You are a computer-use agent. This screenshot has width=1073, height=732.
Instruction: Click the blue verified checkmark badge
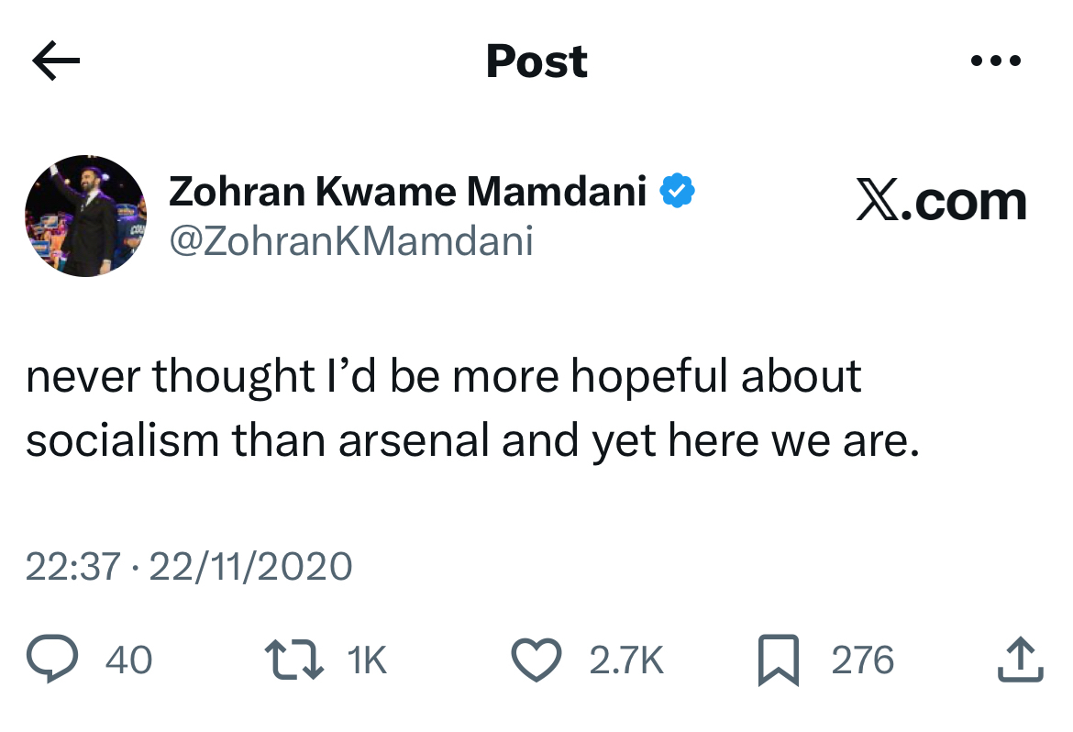click(x=679, y=191)
